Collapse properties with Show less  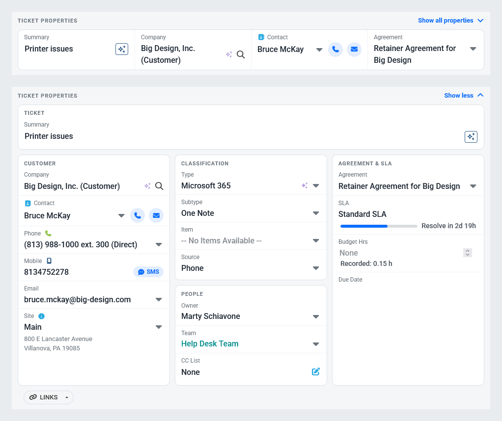pyautogui.click(x=464, y=95)
